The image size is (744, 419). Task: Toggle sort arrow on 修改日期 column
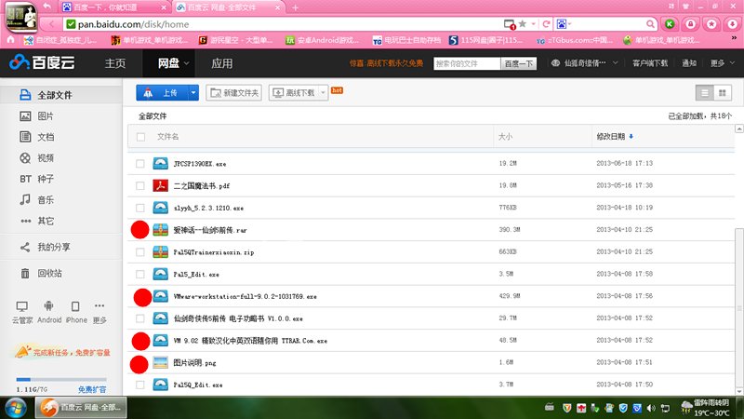pos(631,137)
